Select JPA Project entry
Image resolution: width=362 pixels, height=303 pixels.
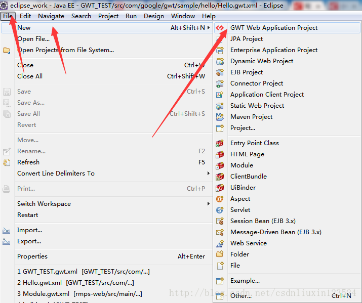click(x=287, y=39)
